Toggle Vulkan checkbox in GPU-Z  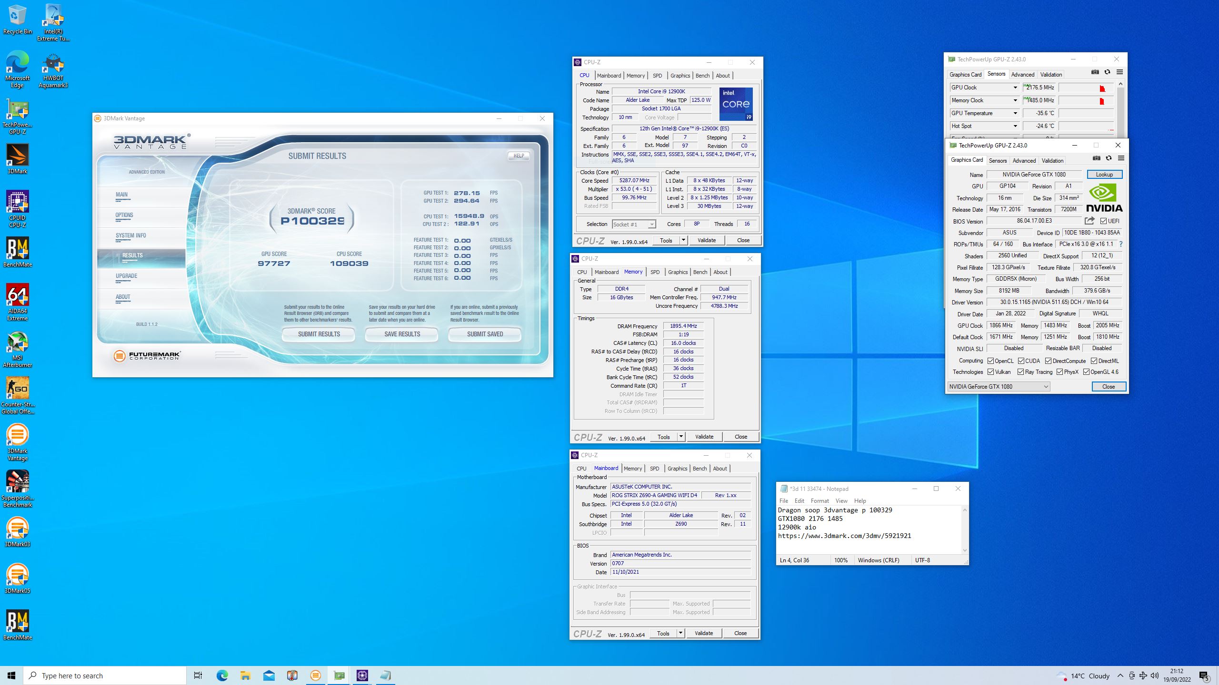990,372
